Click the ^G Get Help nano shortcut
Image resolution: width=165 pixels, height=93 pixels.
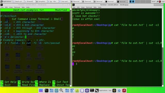[x=9, y=82]
